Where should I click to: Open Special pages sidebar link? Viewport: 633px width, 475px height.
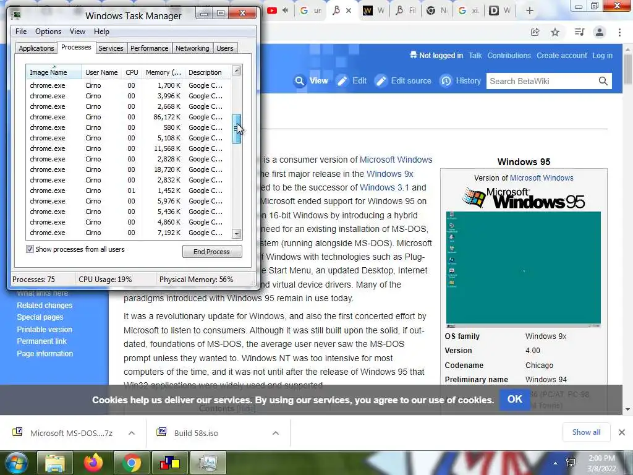40,317
